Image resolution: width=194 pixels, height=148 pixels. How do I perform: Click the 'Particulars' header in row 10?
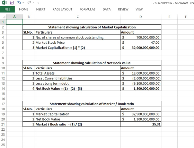[x=78, y=68]
